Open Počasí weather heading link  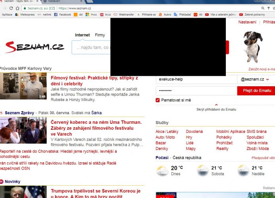click(162, 158)
